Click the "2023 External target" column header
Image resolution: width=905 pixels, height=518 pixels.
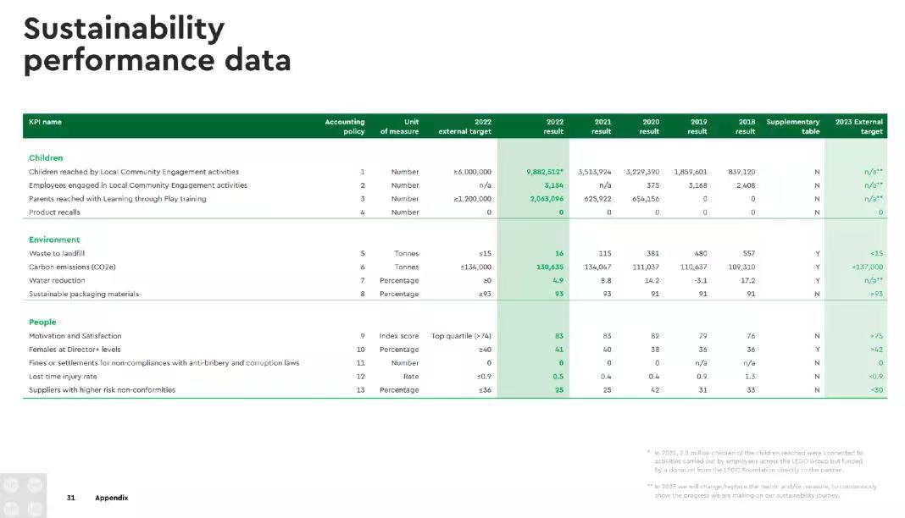[x=858, y=127]
